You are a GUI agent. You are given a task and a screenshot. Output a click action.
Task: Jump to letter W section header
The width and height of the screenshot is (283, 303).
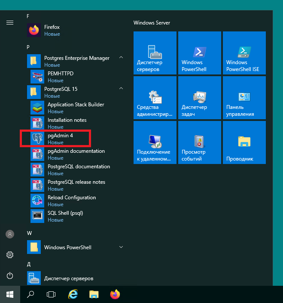click(x=29, y=233)
